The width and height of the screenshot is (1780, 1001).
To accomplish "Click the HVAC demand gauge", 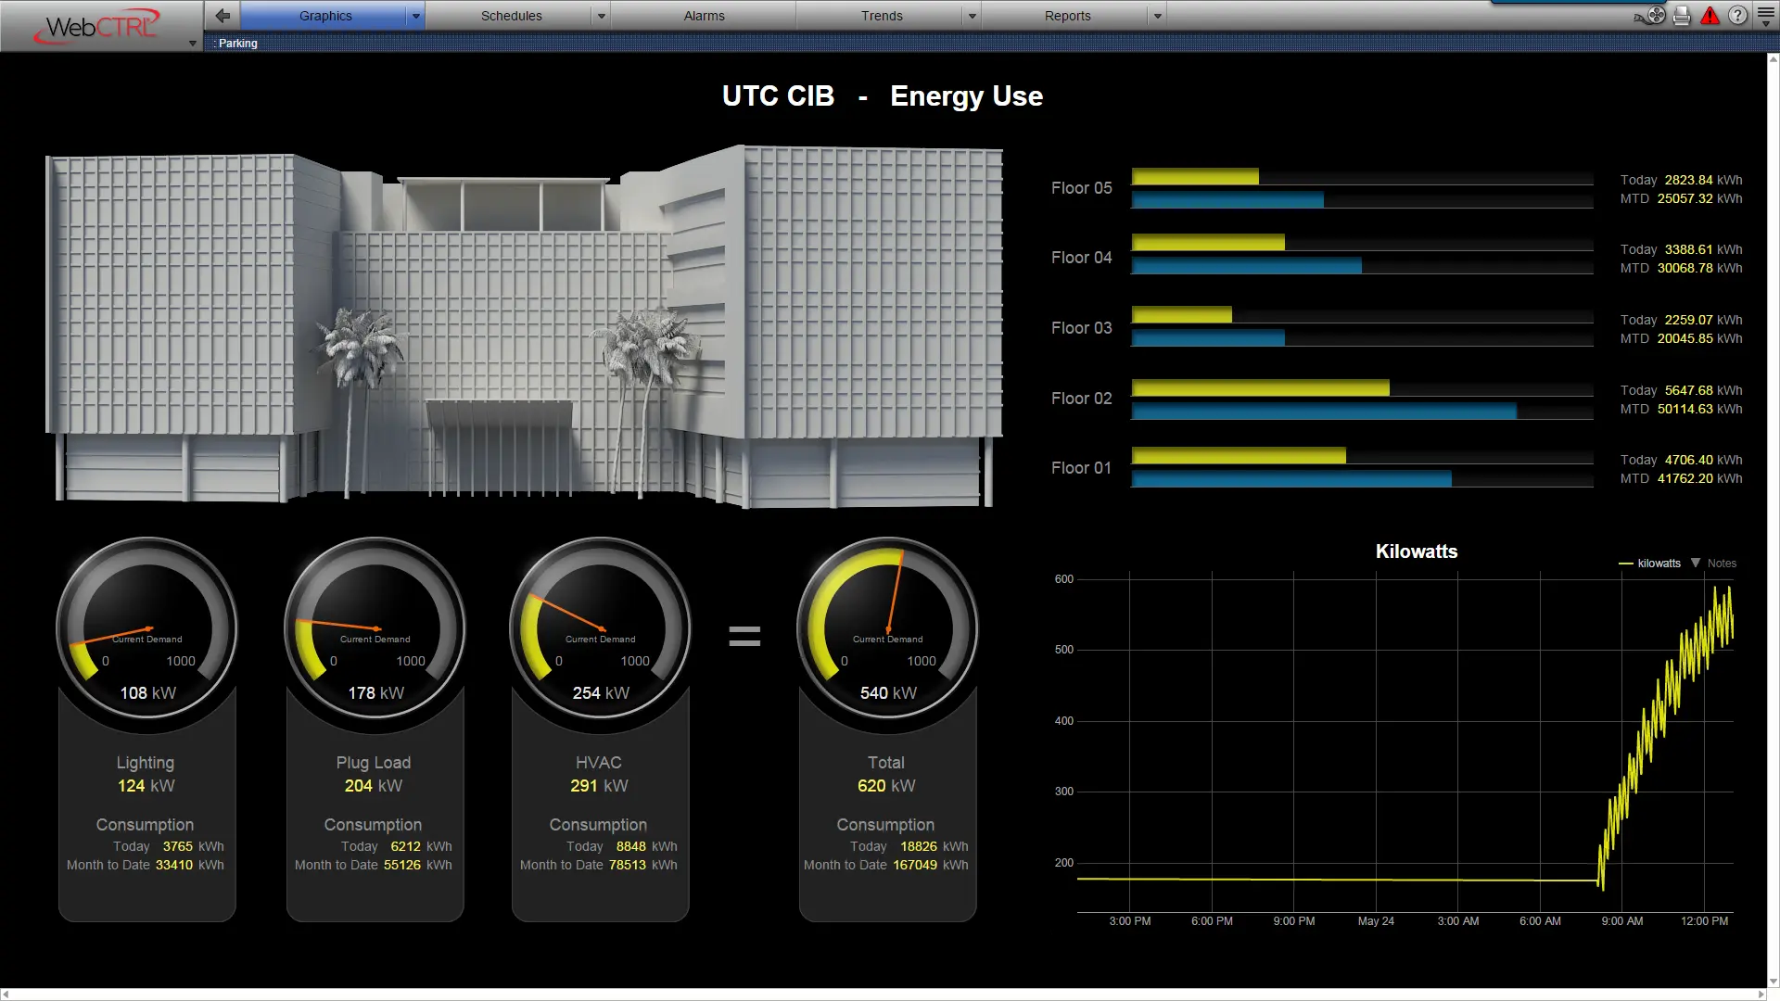I will point(601,629).
